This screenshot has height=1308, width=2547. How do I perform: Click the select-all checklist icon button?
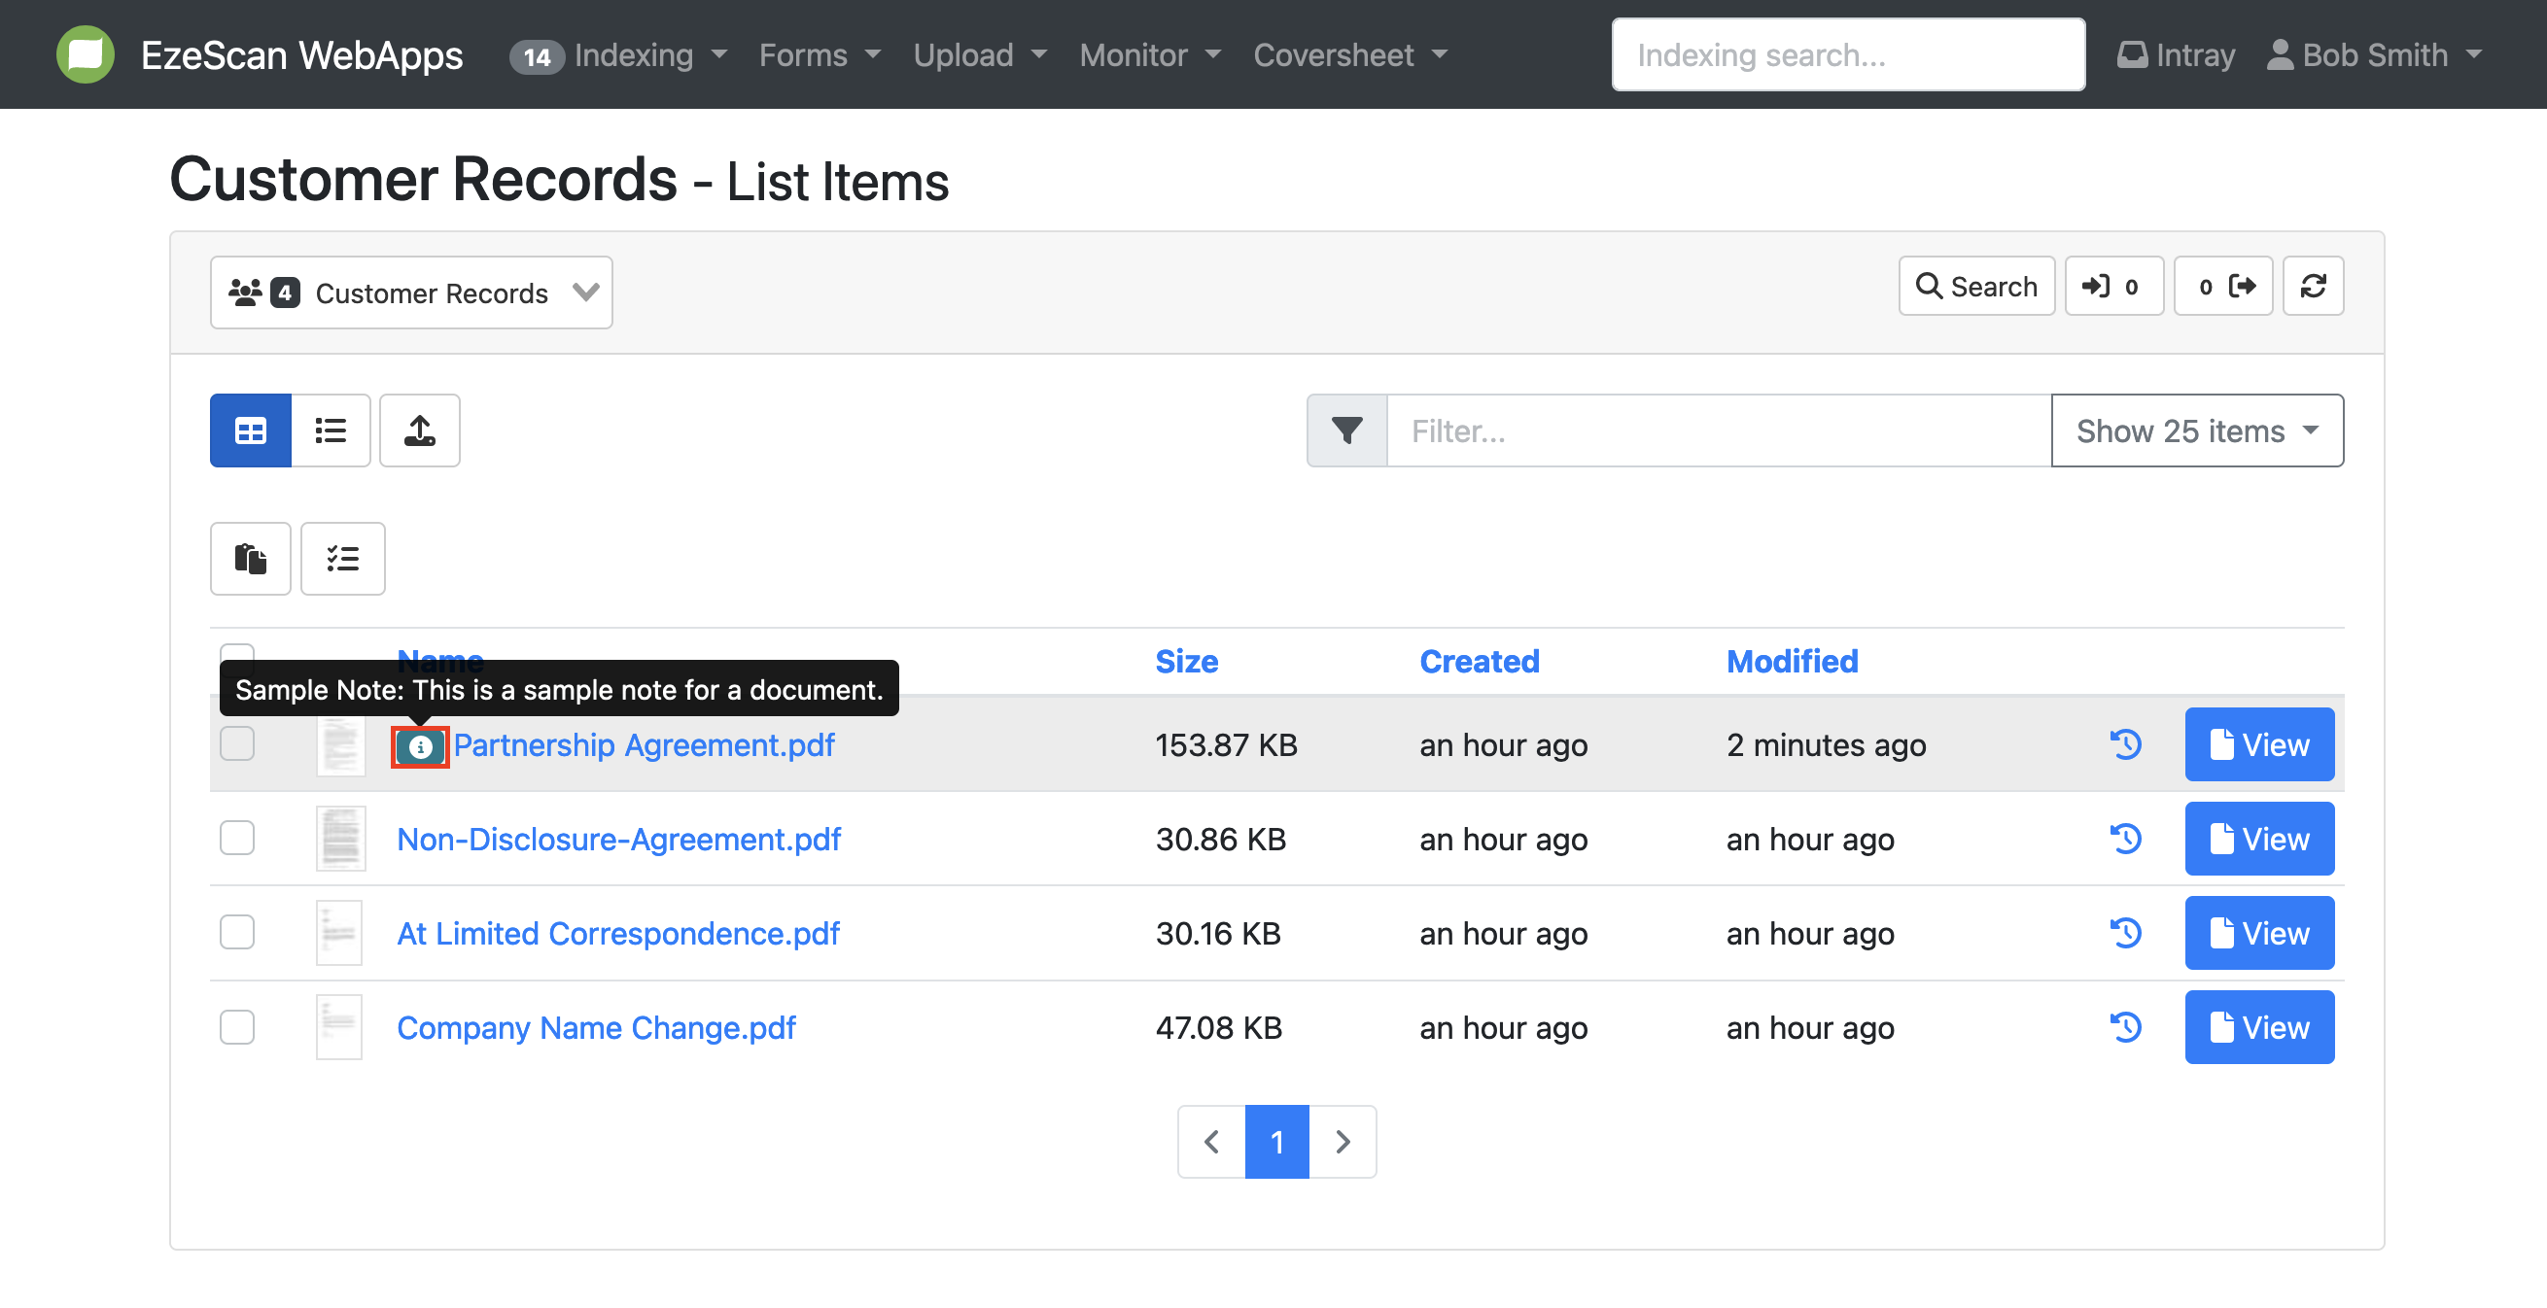342,559
